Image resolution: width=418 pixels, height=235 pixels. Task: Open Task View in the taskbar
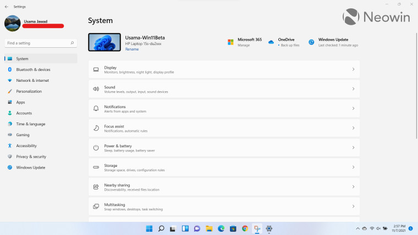tap(173, 228)
